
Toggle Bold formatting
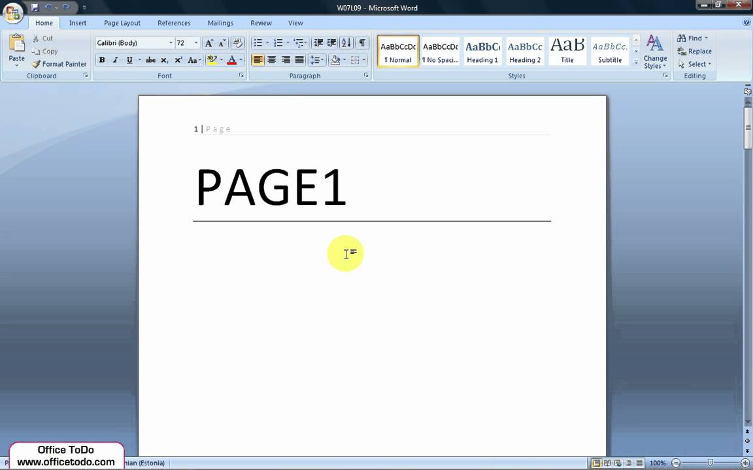102,60
